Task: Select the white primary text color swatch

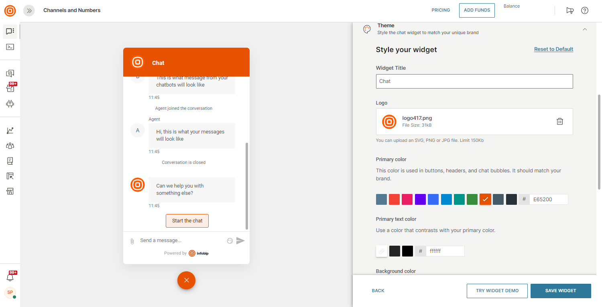Action: 382,251
